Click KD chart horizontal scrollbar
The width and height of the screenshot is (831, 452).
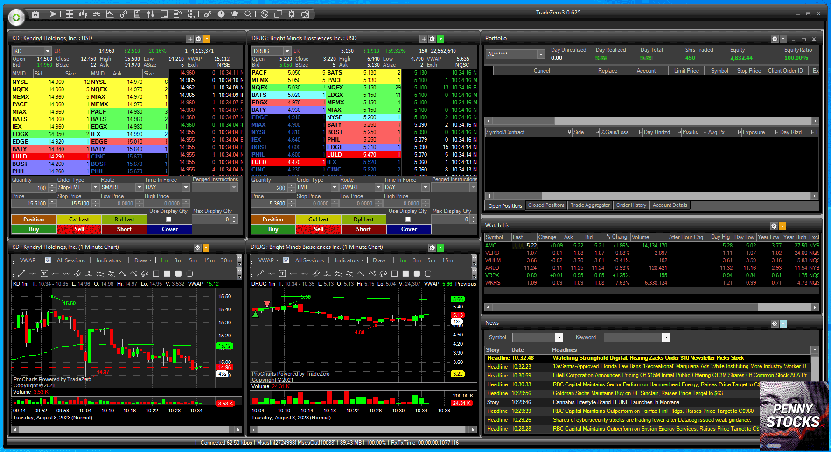point(126,430)
